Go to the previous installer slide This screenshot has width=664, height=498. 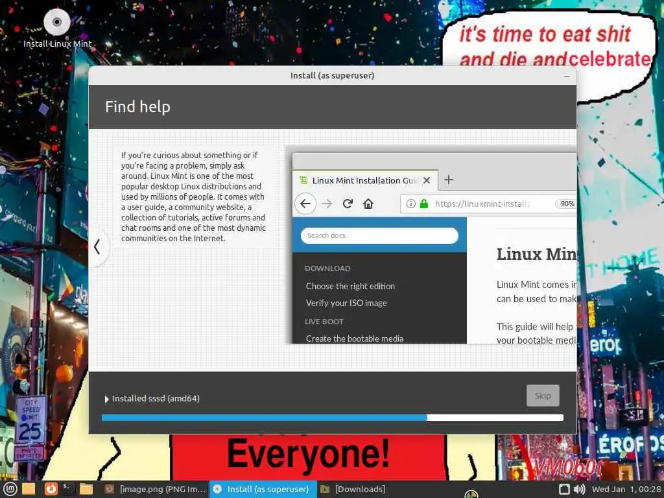pos(97,246)
